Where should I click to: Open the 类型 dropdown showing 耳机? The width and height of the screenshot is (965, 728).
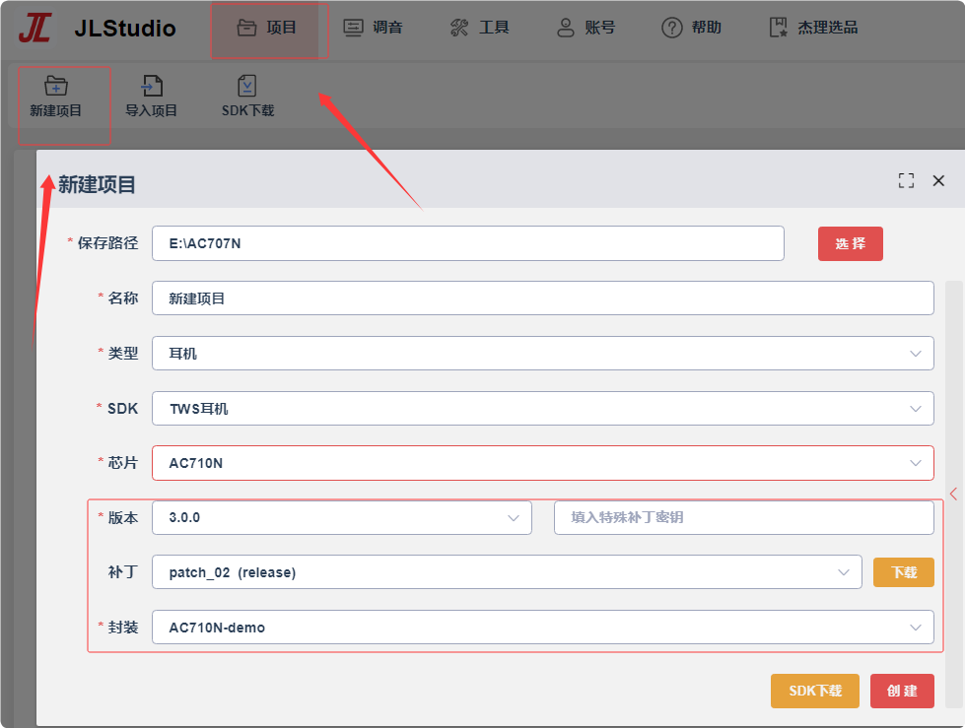pyautogui.click(x=543, y=354)
